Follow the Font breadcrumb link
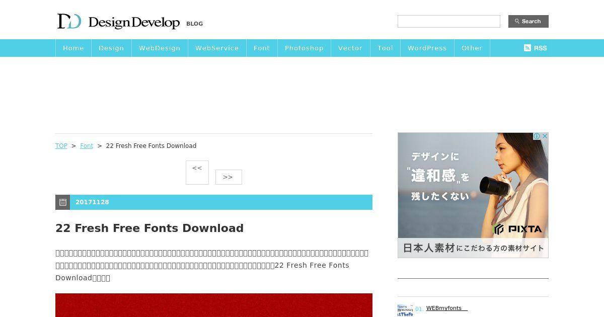604x317 pixels. pos(87,146)
